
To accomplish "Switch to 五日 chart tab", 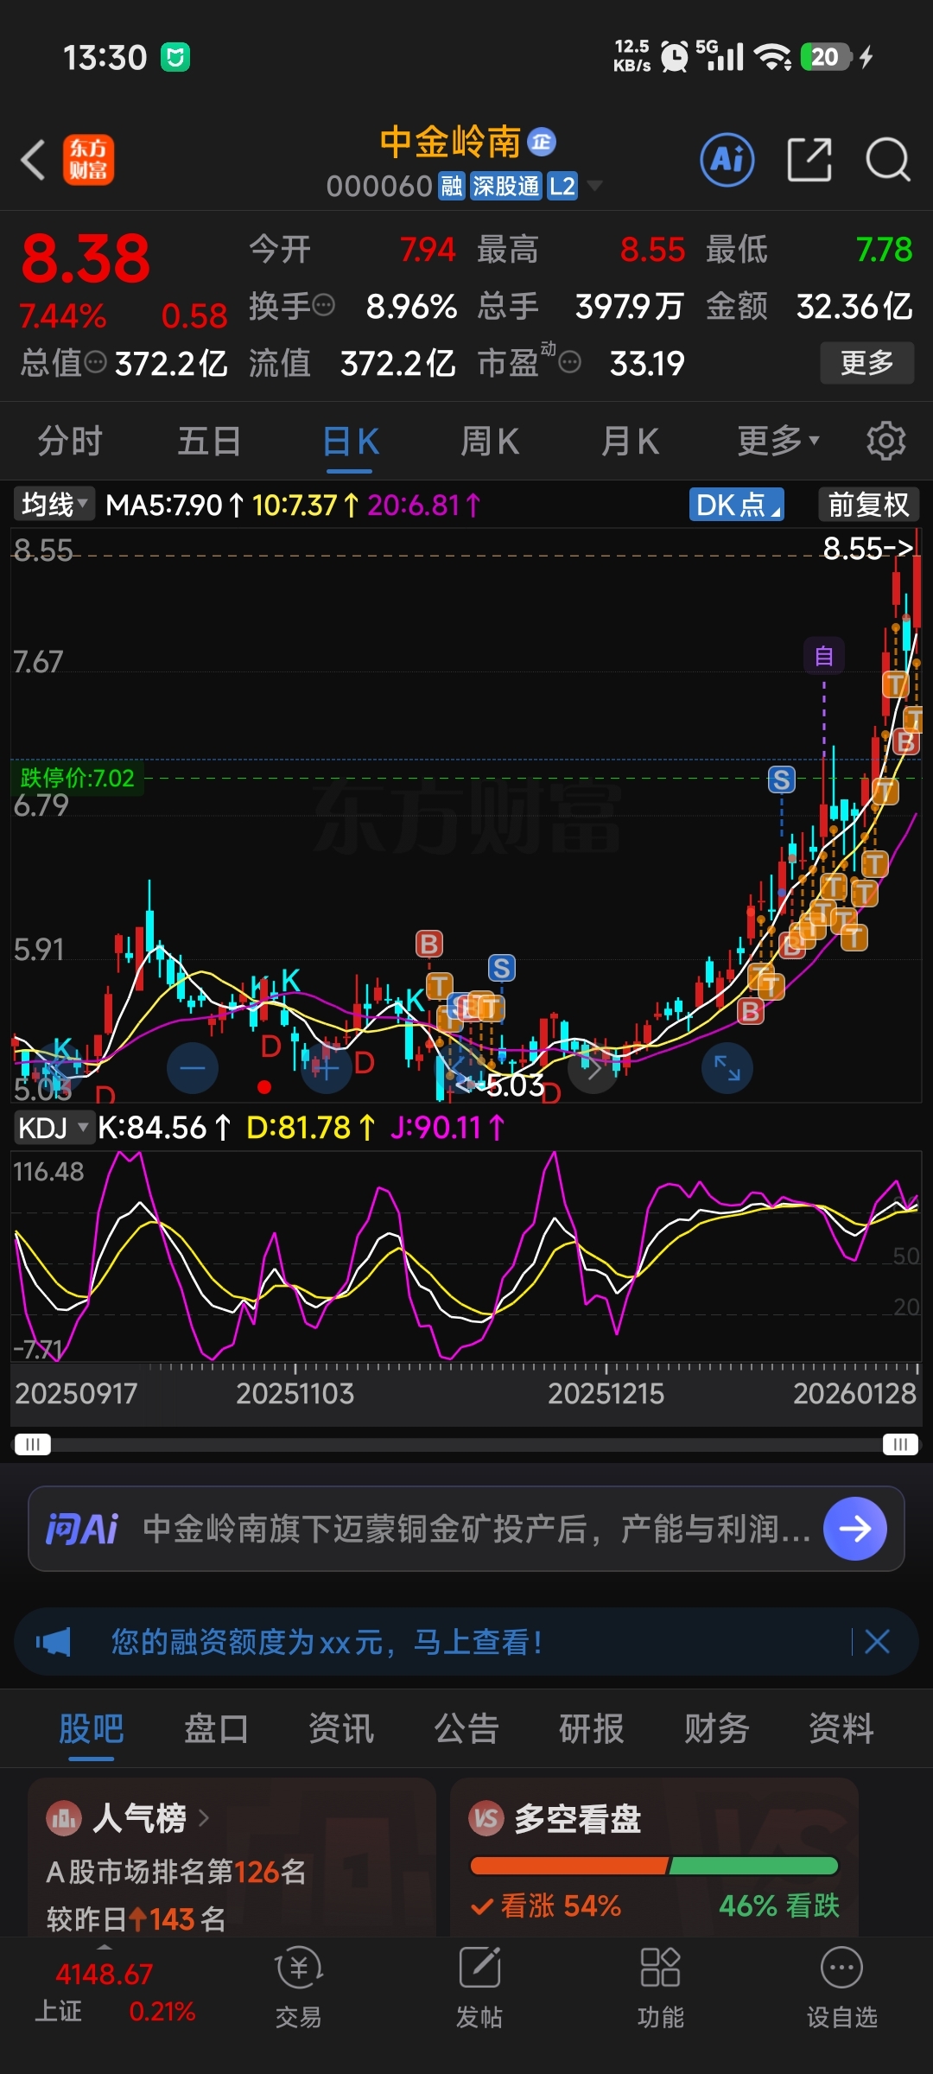I will coord(209,442).
